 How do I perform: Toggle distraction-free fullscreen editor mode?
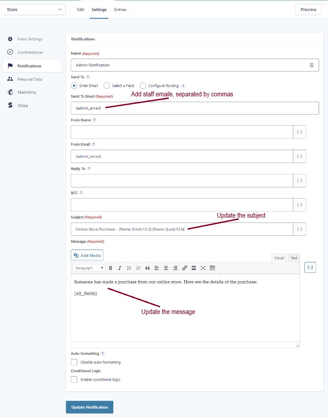pos(203,268)
